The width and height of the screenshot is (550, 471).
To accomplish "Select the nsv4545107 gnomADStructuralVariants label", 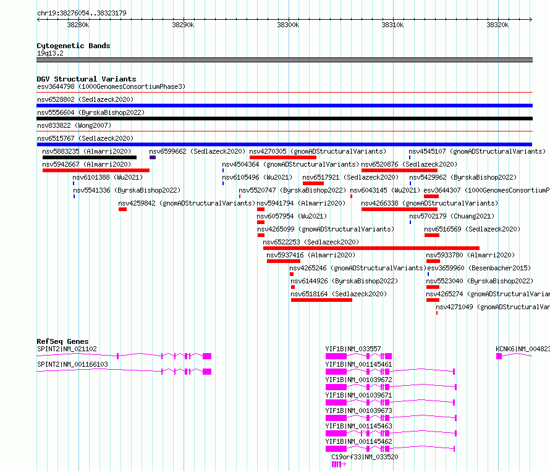I will point(477,151).
